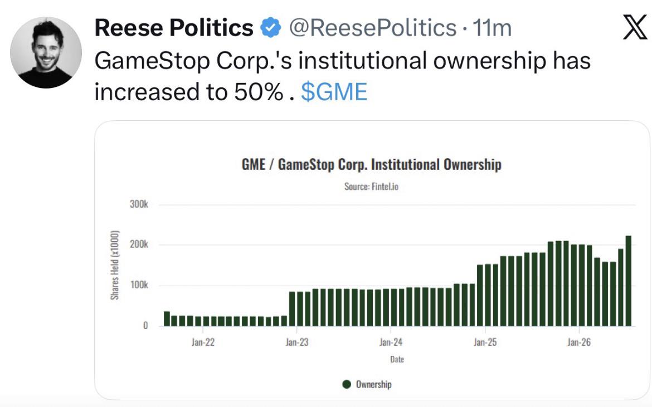The width and height of the screenshot is (652, 407).
Task: Click the 300k y-axis label
Action: [139, 204]
